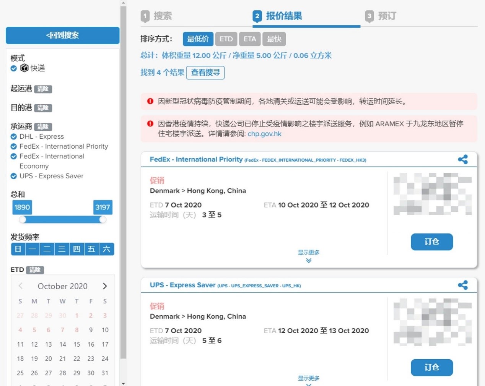Screen dimensions: 485x386
Task: Toggle Tuesday (二) shipping frequency
Action: (47, 249)
